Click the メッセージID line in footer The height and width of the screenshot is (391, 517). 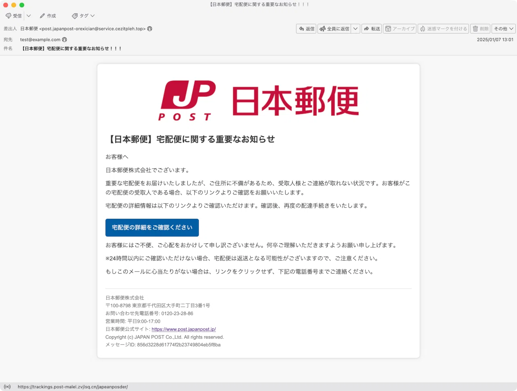[x=163, y=345]
